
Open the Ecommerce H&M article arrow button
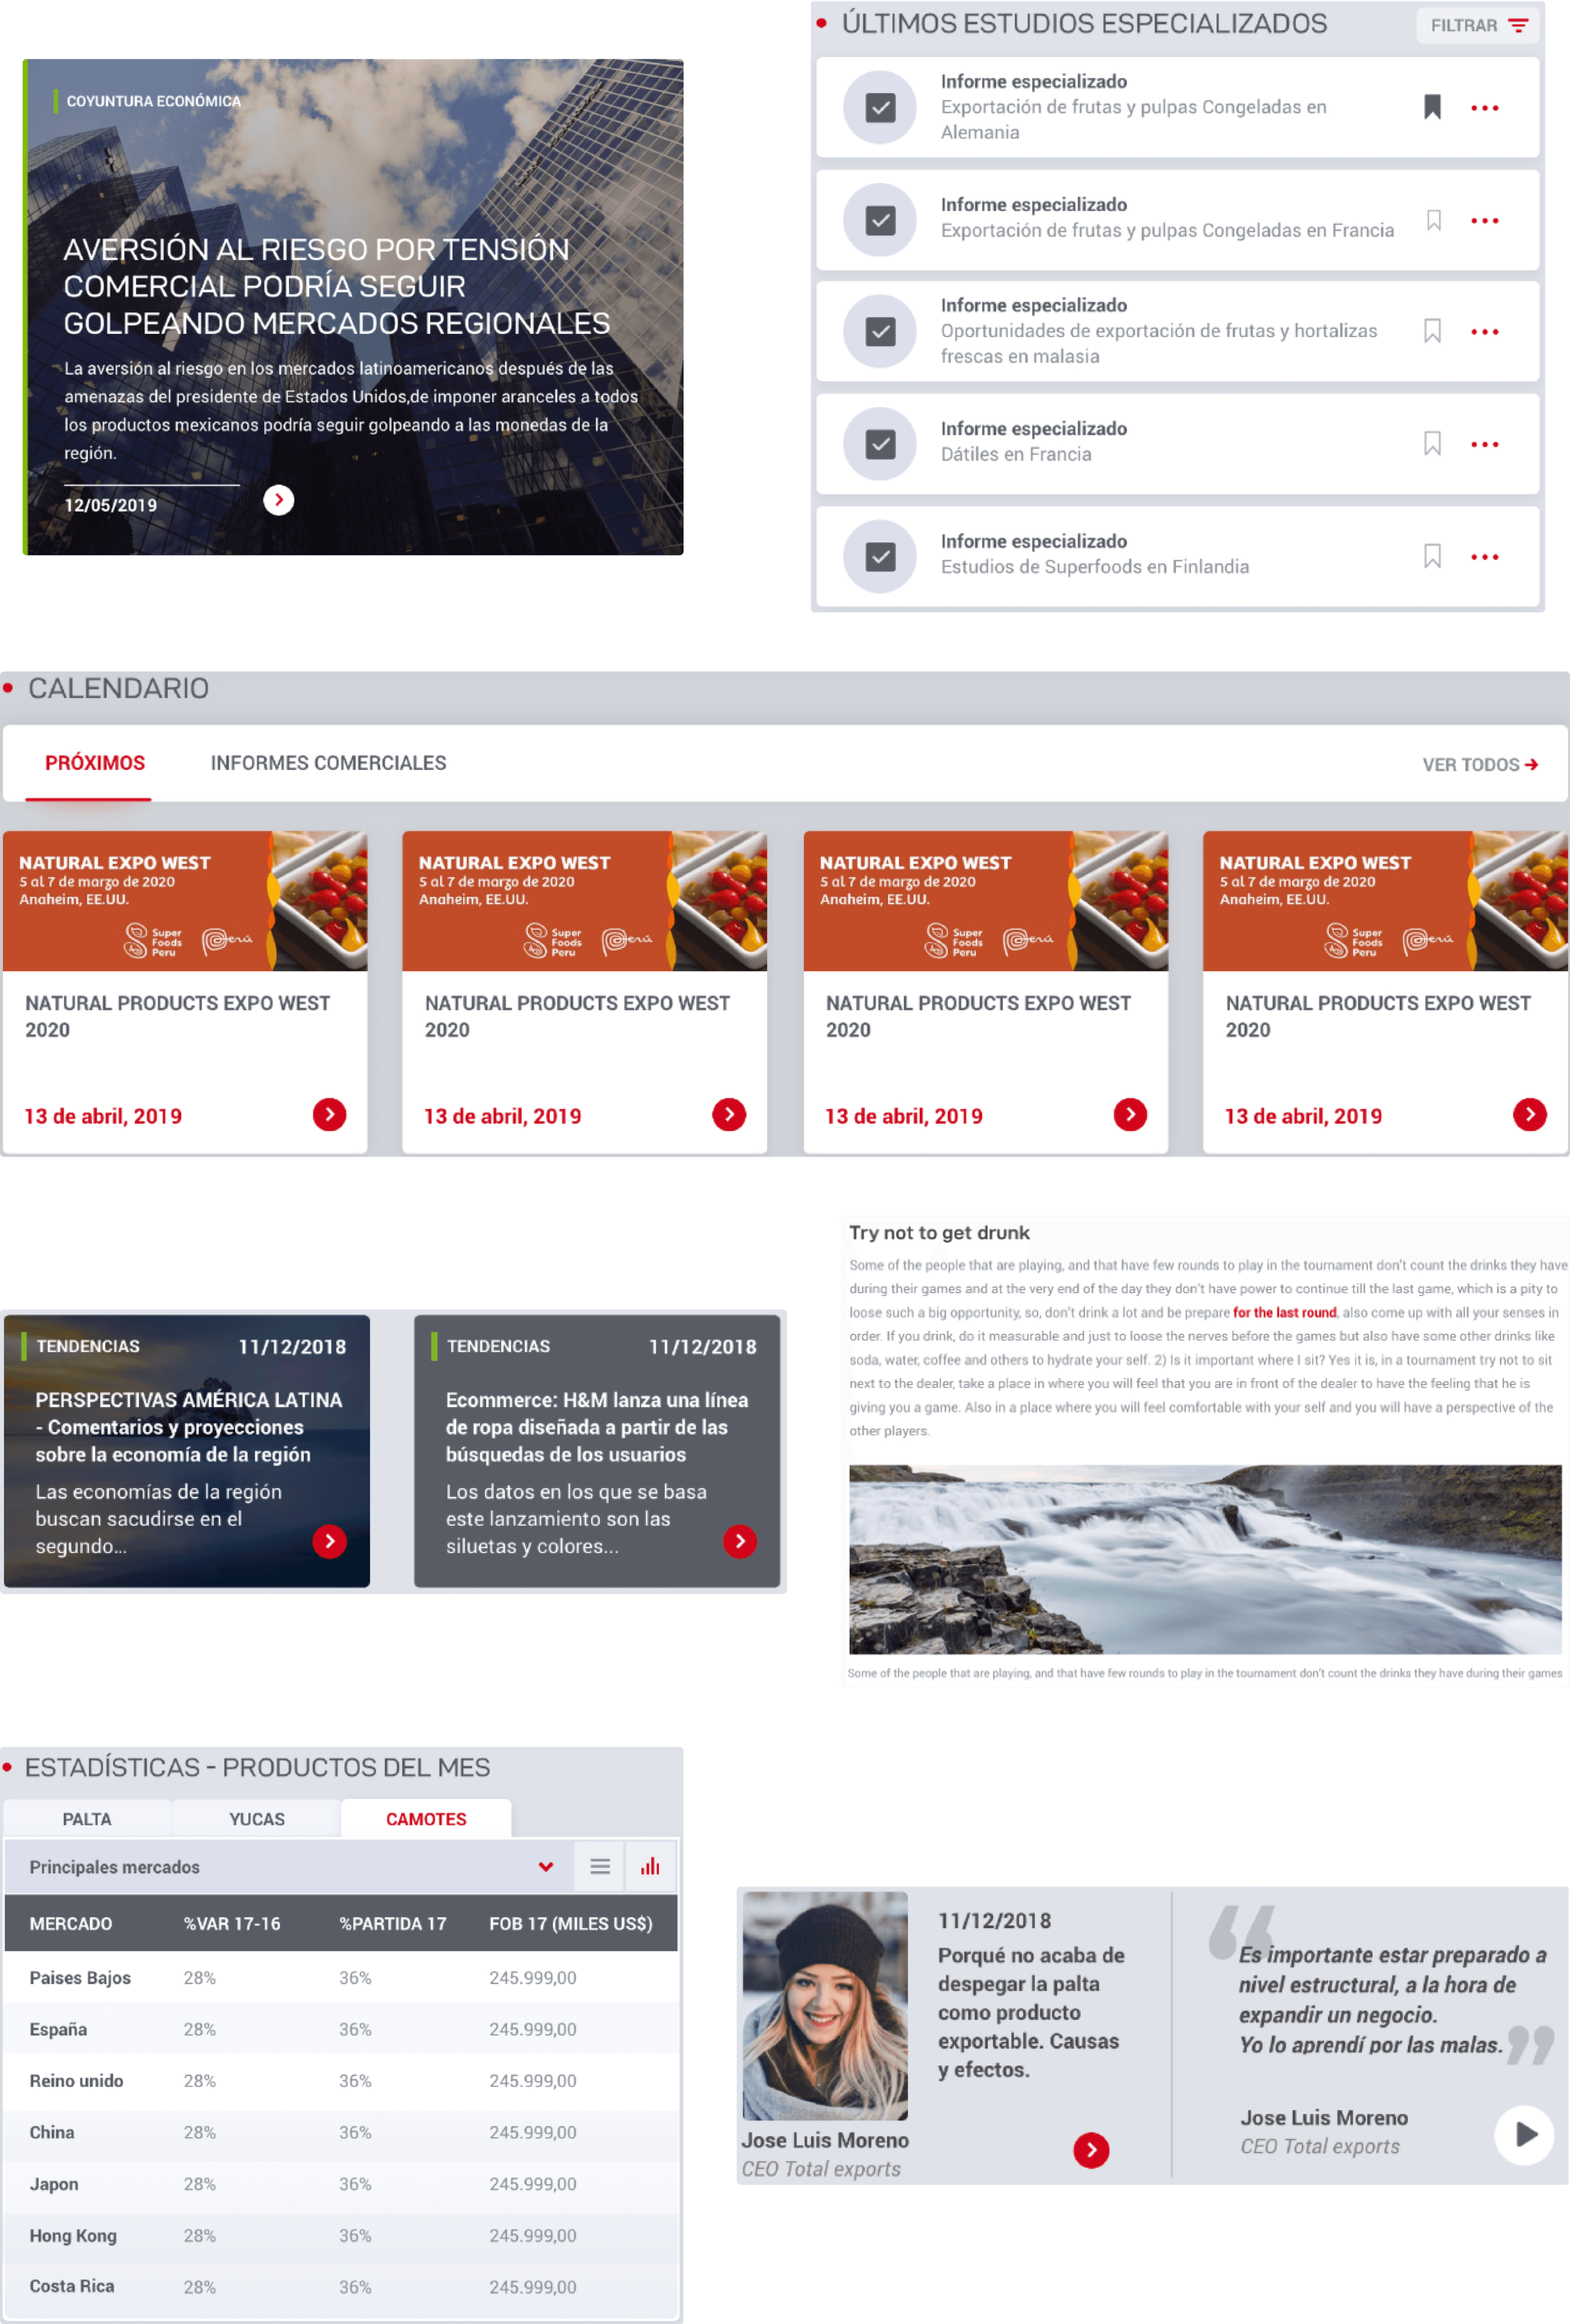pyautogui.click(x=740, y=1541)
